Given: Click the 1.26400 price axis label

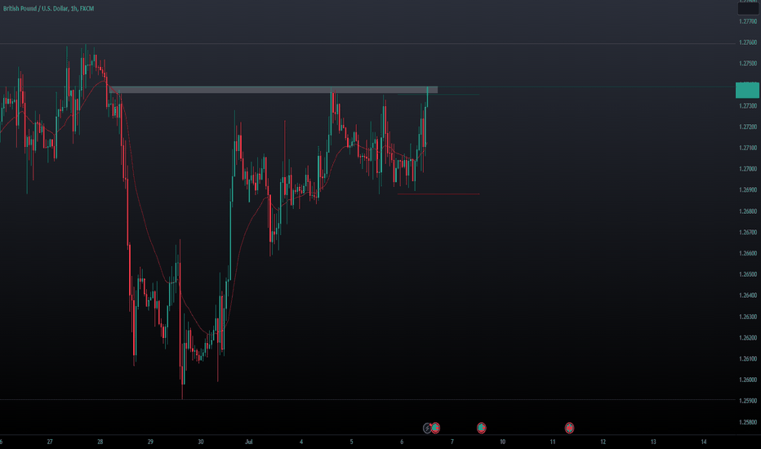Looking at the screenshot, I should pyautogui.click(x=748, y=296).
